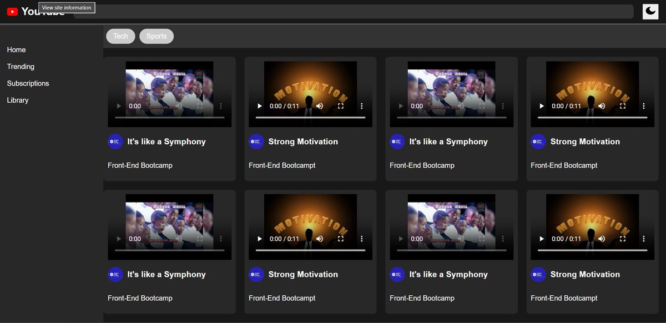Viewport: 666px width, 323px height.
Task: Click "Front-End Bootcampt" under top row's first Motivation
Action: [x=282, y=165]
